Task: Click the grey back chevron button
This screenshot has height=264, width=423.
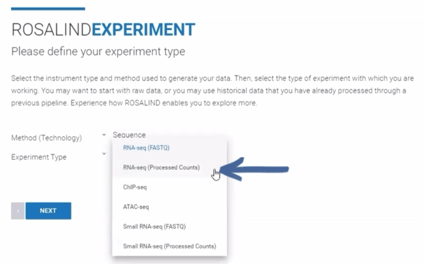Action: (x=18, y=211)
